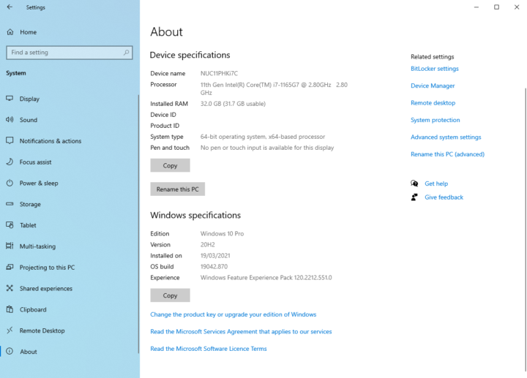Open the Remote desktop related link

click(433, 102)
